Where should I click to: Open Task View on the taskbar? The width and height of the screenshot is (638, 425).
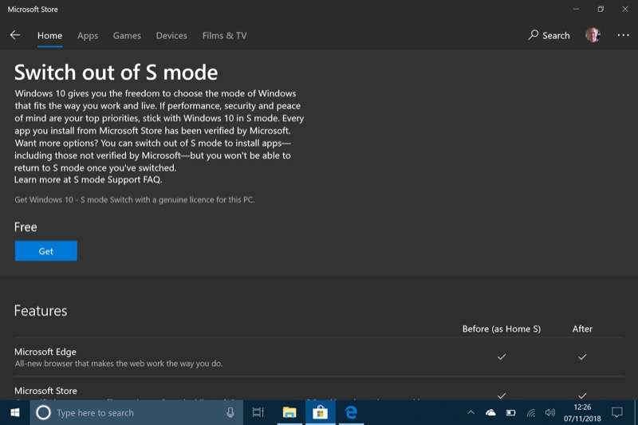coord(258,412)
